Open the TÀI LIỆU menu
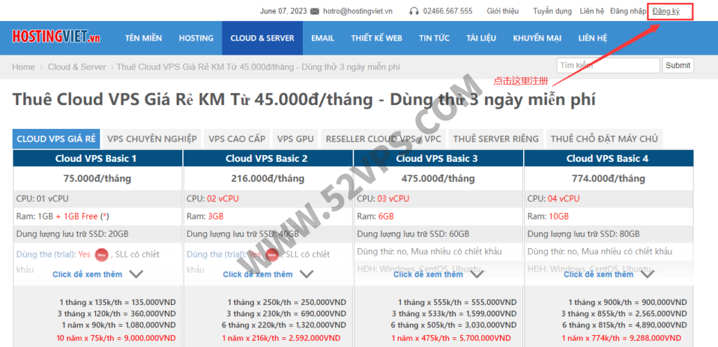 481,38
